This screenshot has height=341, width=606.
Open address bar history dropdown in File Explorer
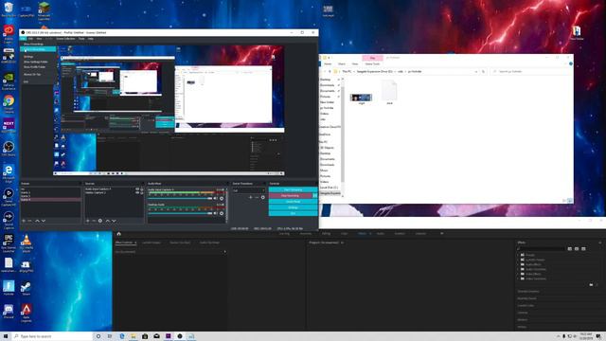pos(475,72)
